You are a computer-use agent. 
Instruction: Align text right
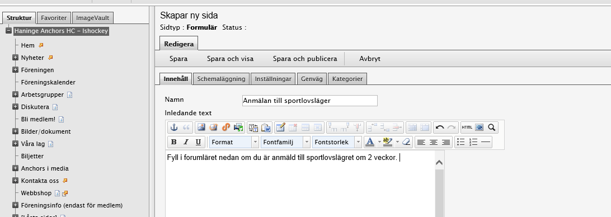click(x=446, y=142)
